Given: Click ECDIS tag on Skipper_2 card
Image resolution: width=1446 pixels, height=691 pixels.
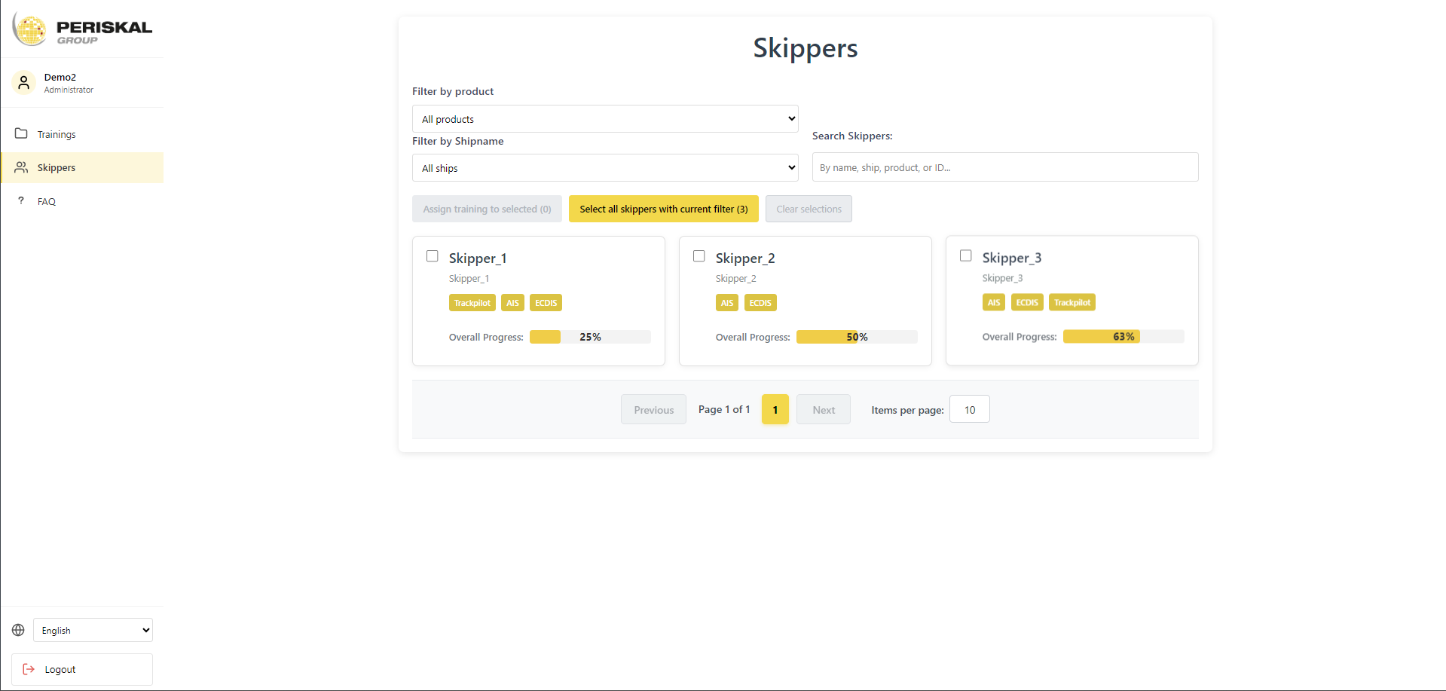Looking at the screenshot, I should 760,303.
